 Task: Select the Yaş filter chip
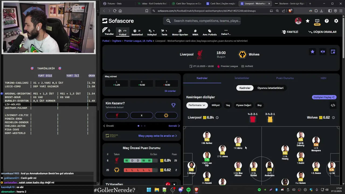tap(228, 105)
